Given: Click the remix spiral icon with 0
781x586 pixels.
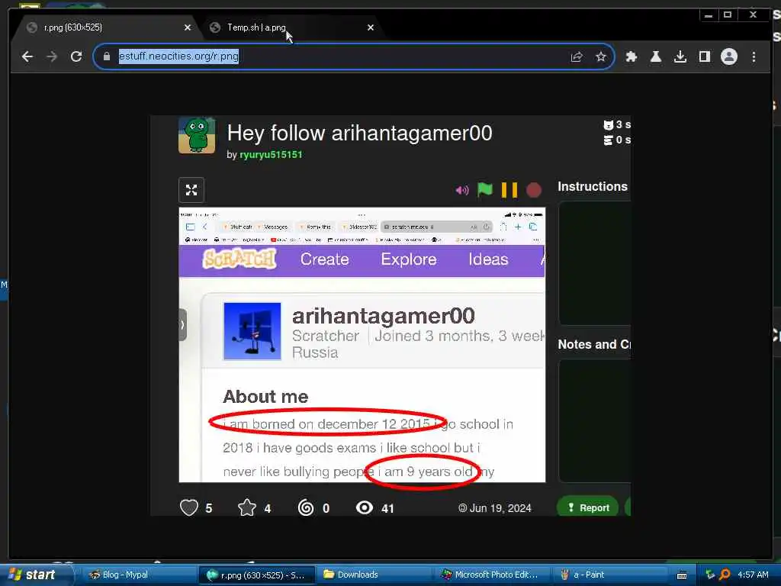Looking at the screenshot, I should 306,507.
